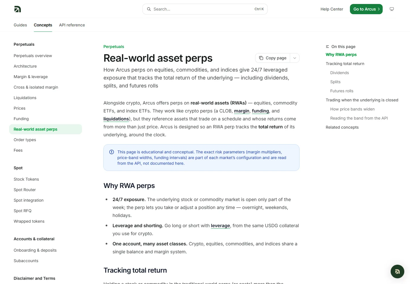410x284 pixels.
Task: Open the Liquidations sidebar page
Action: point(25,98)
